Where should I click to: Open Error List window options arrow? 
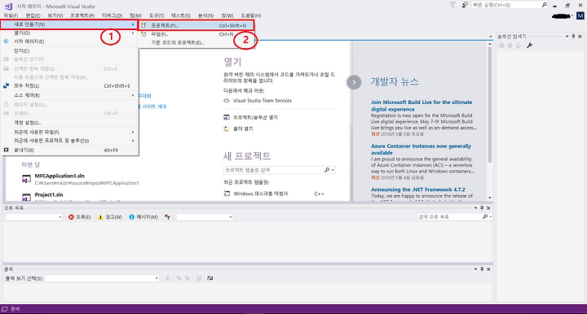[475, 208]
